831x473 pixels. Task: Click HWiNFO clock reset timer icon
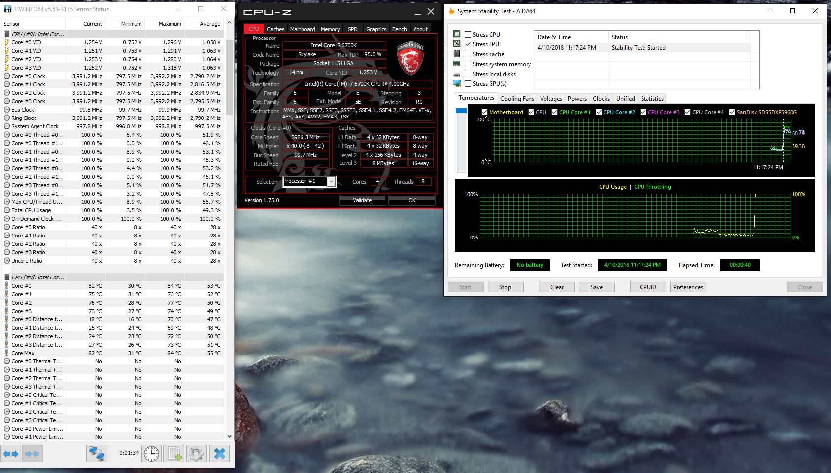click(151, 453)
